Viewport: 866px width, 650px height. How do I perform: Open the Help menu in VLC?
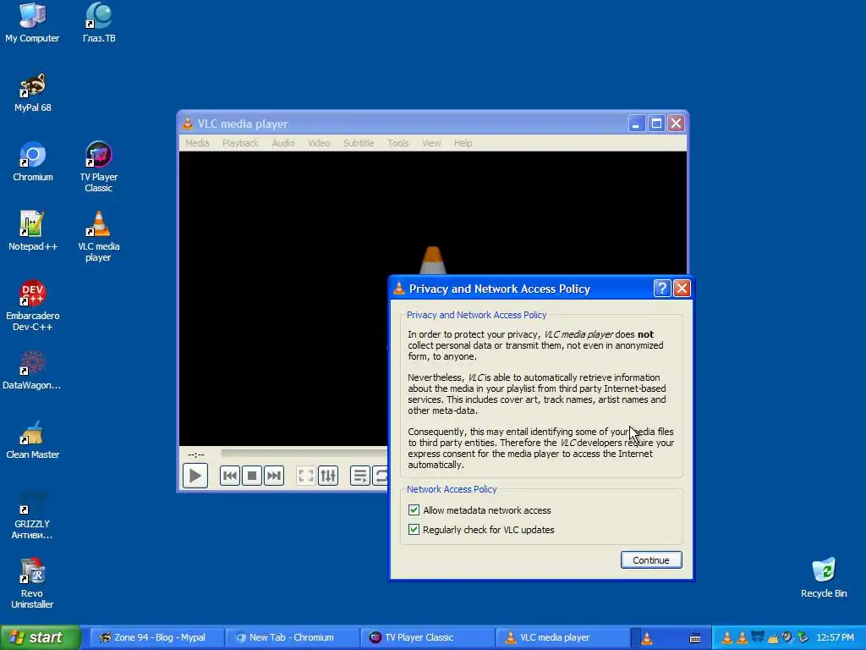pyautogui.click(x=463, y=143)
